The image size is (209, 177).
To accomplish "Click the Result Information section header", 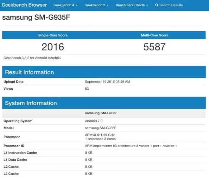I will click(x=104, y=72).
